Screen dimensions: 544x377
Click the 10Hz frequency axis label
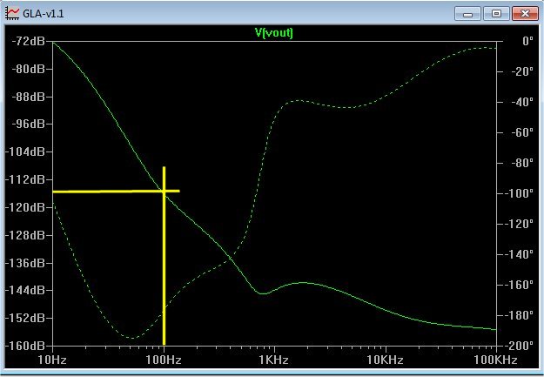click(x=52, y=360)
